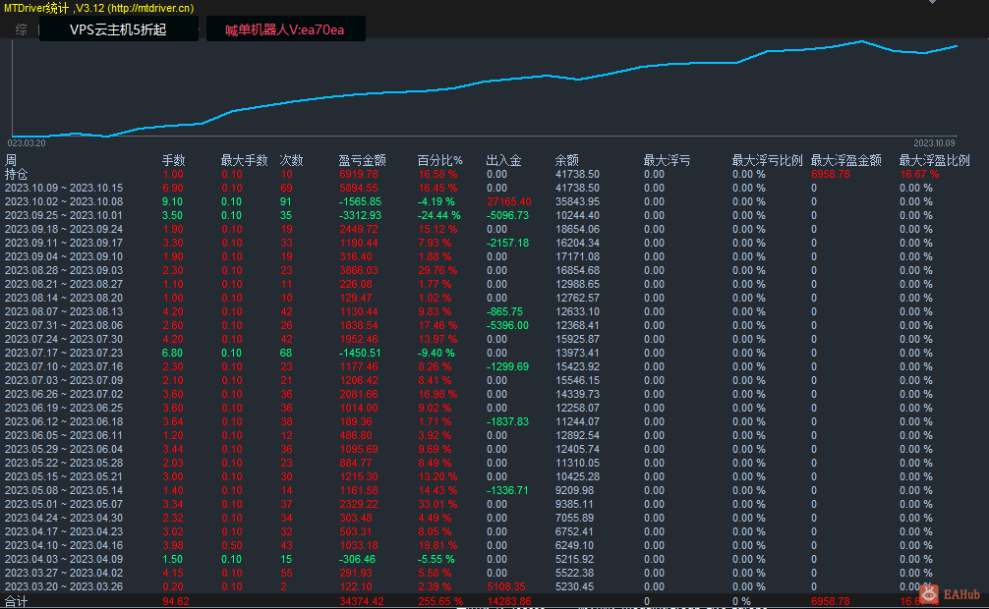
Task: Select week row 2023.06.19 ~ 2023.06.25
Action: (64, 408)
